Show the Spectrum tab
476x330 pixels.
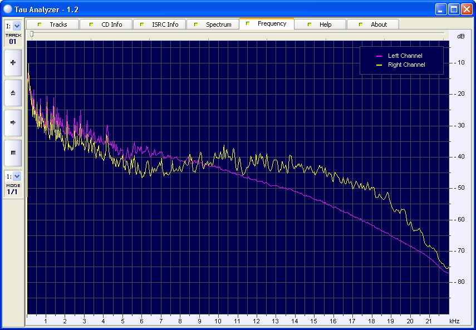(213, 24)
